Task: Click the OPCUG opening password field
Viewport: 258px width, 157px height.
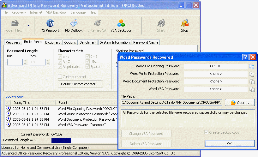Action: 216,66
